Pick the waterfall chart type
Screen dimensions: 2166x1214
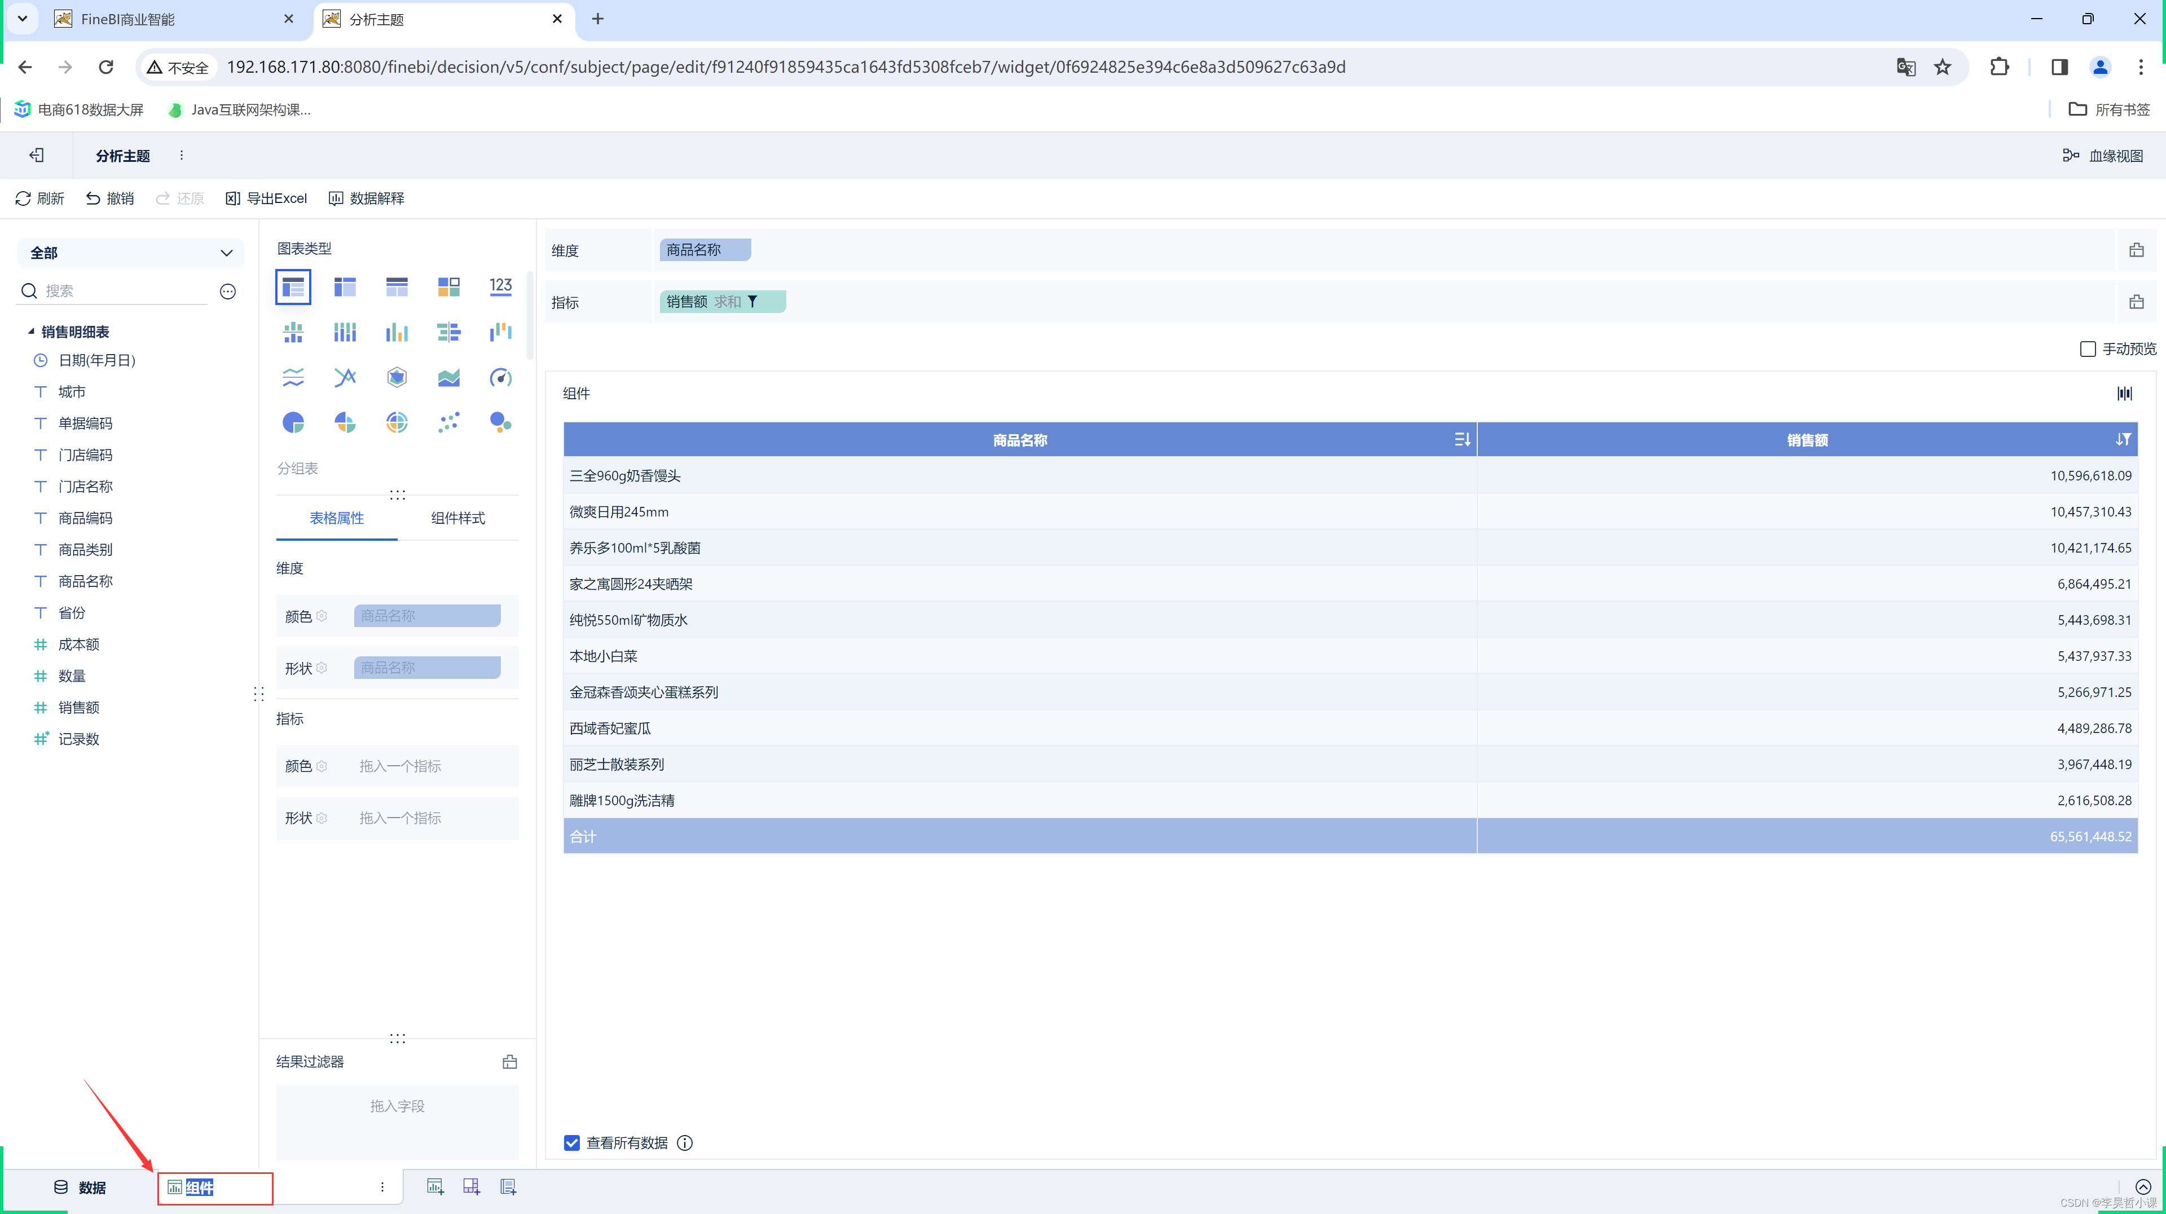tap(500, 332)
